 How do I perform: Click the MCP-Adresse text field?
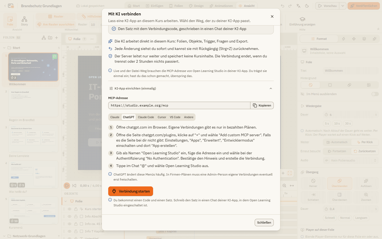tap(179, 105)
